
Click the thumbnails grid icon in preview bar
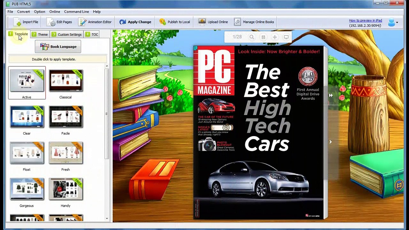coord(263,37)
